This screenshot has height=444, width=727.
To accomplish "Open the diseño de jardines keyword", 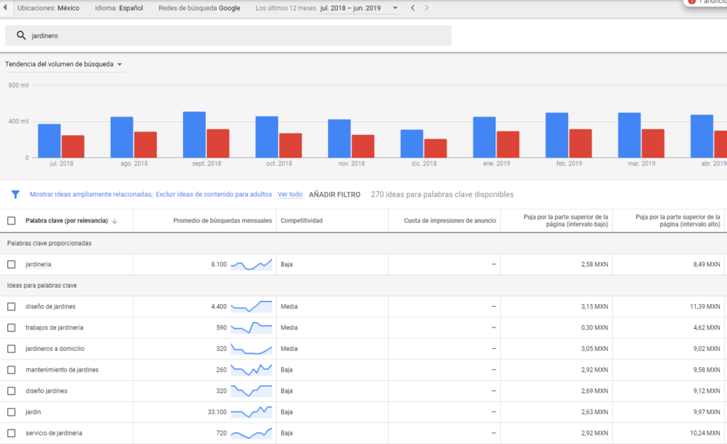I will point(50,307).
